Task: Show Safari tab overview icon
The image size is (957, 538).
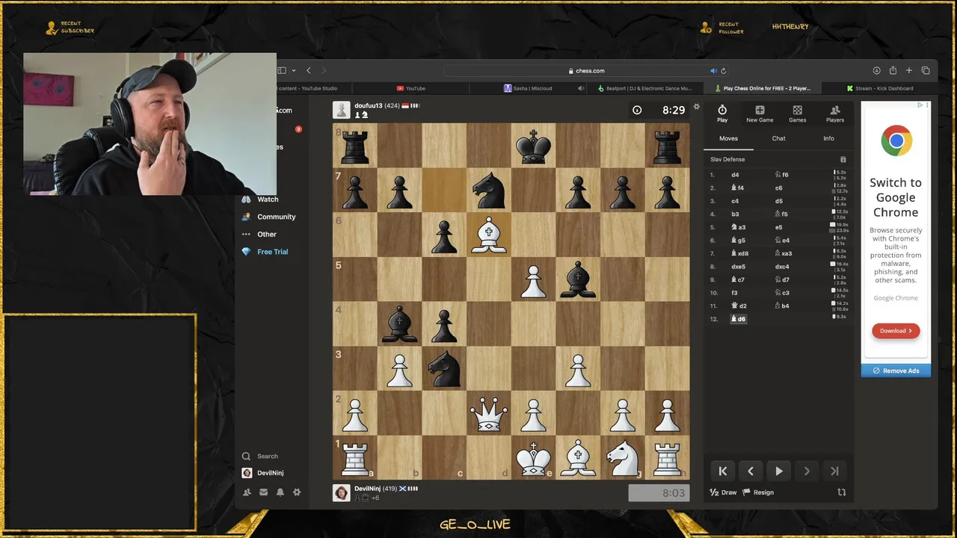Action: point(926,70)
